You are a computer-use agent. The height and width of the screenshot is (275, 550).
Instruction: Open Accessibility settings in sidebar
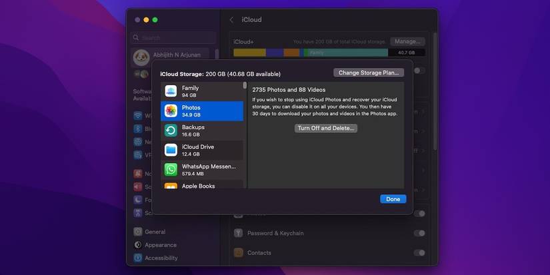(x=156, y=258)
